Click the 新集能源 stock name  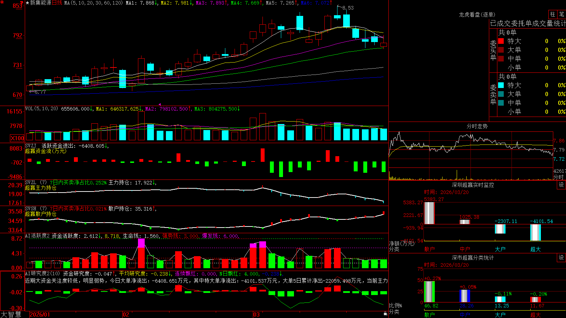[x=40, y=3]
